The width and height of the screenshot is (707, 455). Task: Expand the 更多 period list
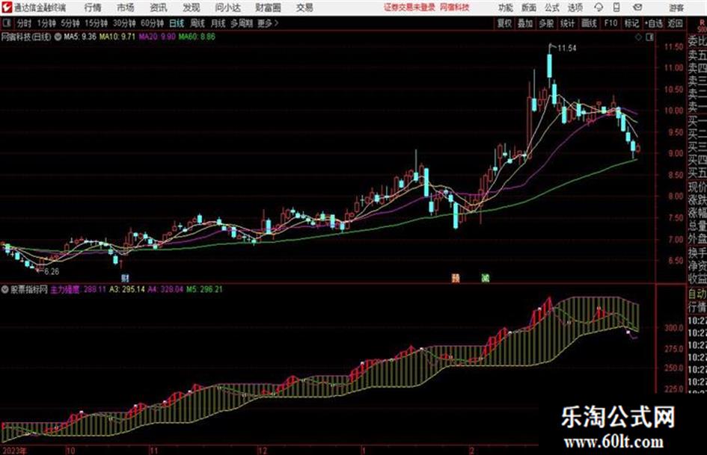268,23
